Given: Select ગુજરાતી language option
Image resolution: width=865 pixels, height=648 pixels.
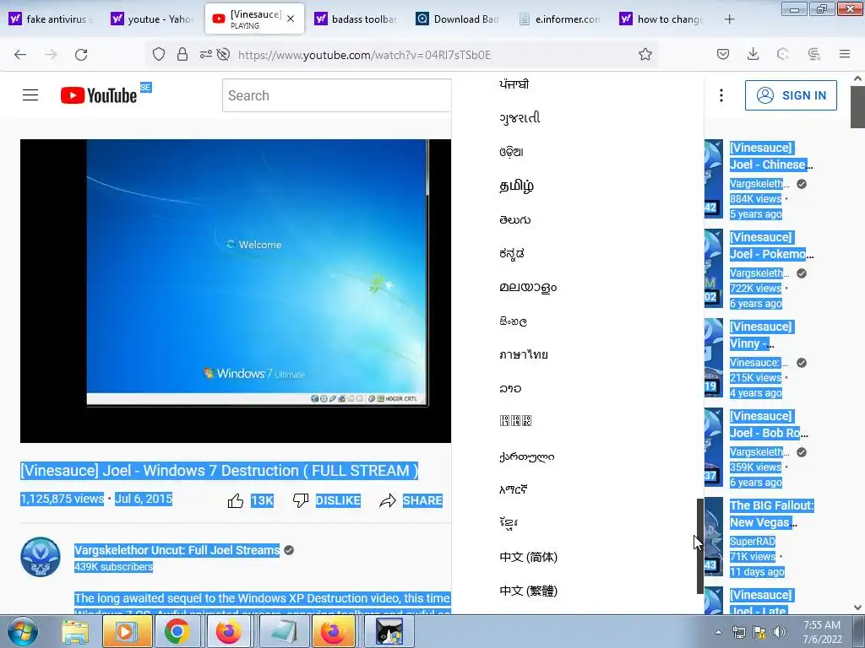Looking at the screenshot, I should [x=520, y=118].
